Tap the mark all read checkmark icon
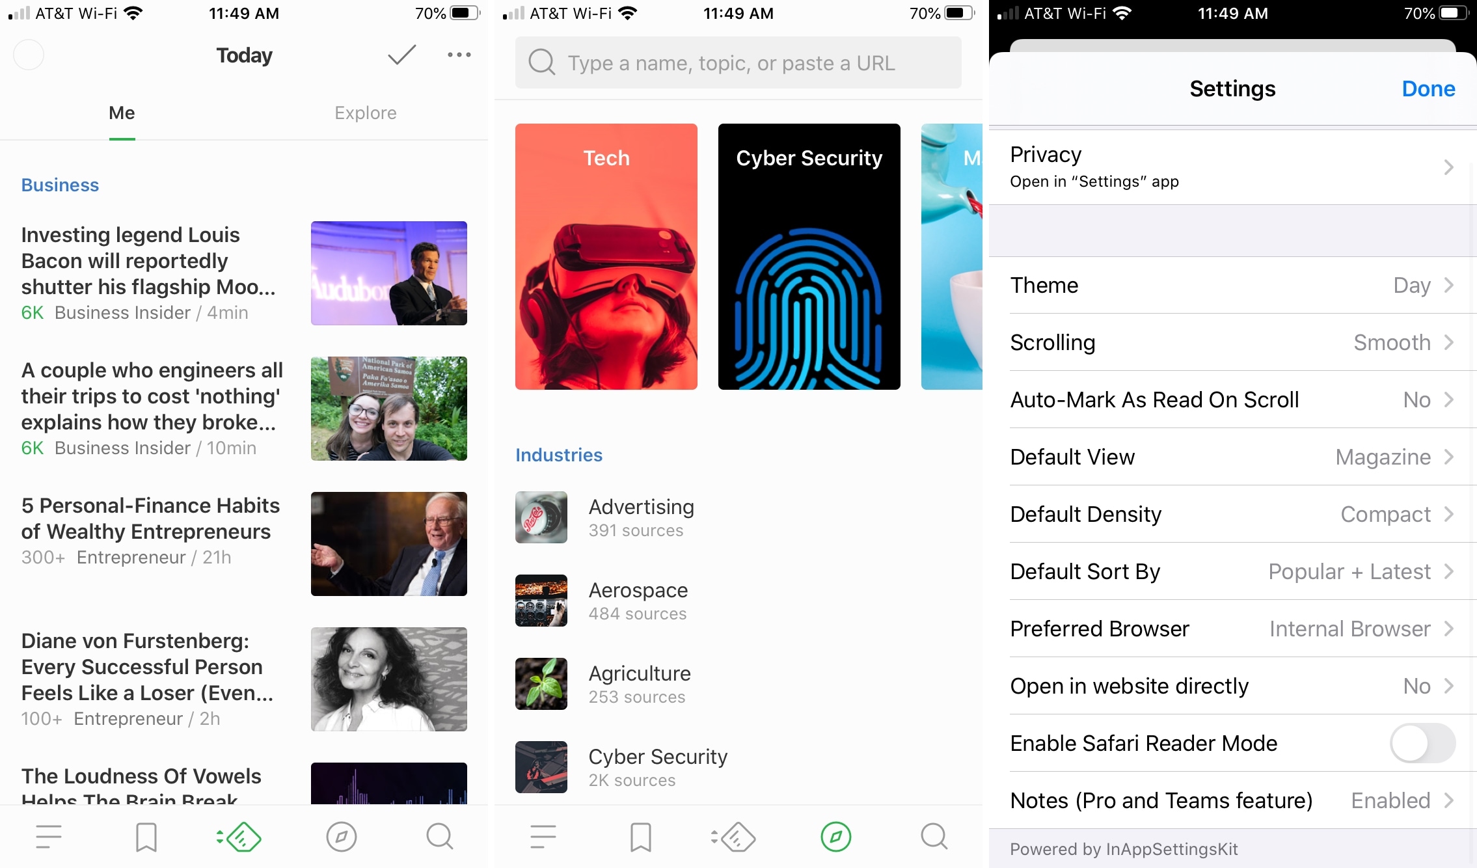The width and height of the screenshot is (1477, 868). point(401,55)
